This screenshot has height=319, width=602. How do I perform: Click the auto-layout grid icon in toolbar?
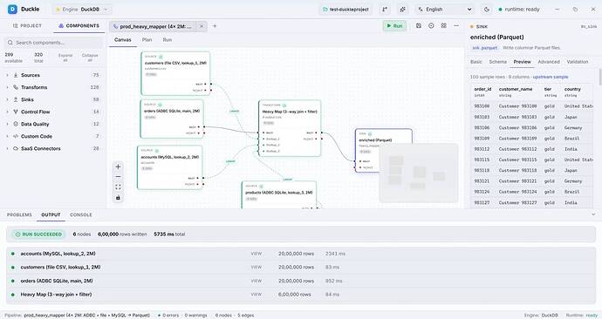(444, 25)
